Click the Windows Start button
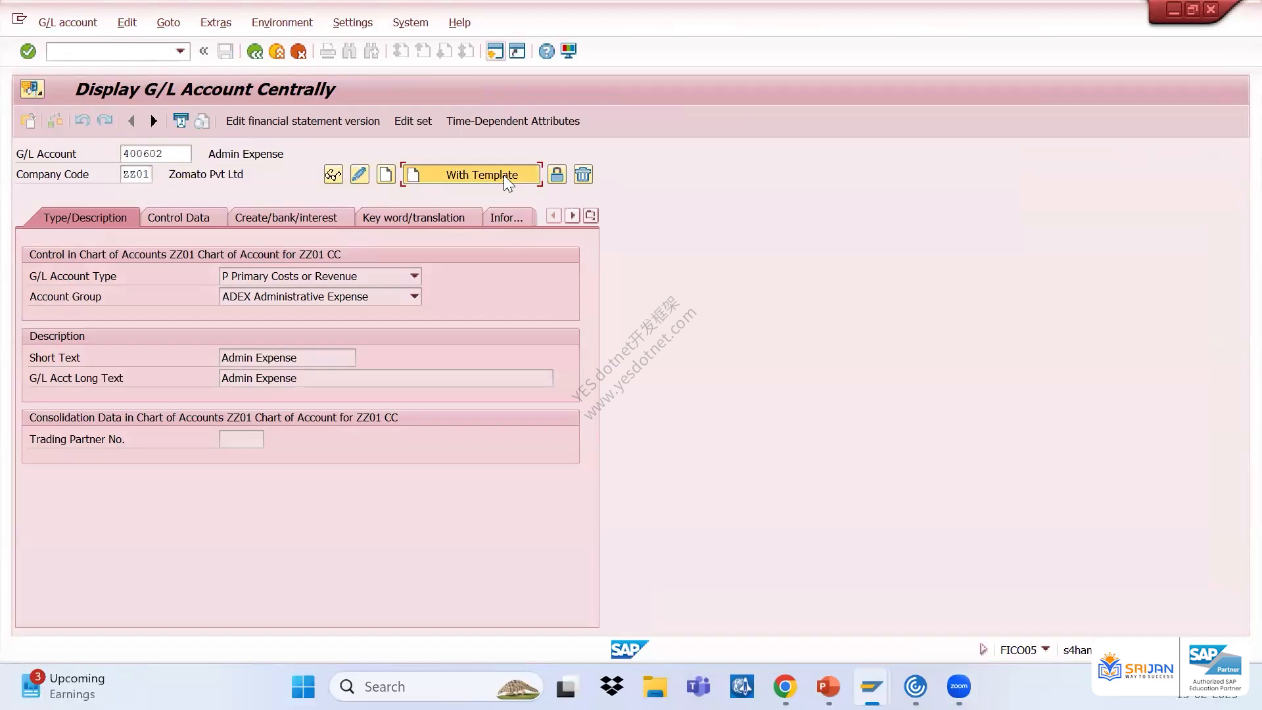Screen dimensions: 1262x710 click(x=303, y=687)
